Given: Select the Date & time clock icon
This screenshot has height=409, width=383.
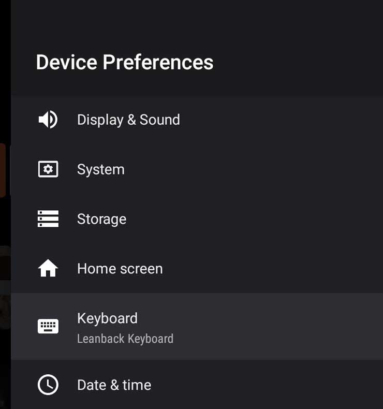Looking at the screenshot, I should (48, 385).
